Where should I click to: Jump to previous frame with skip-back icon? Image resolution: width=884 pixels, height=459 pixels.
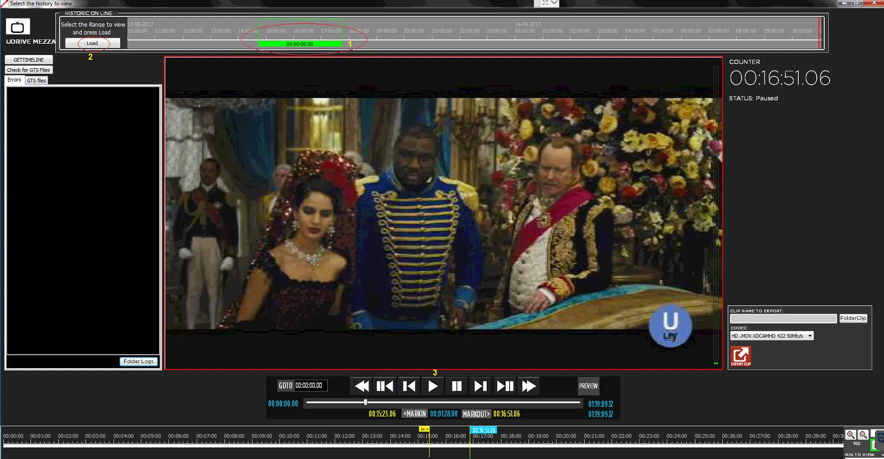click(x=409, y=386)
